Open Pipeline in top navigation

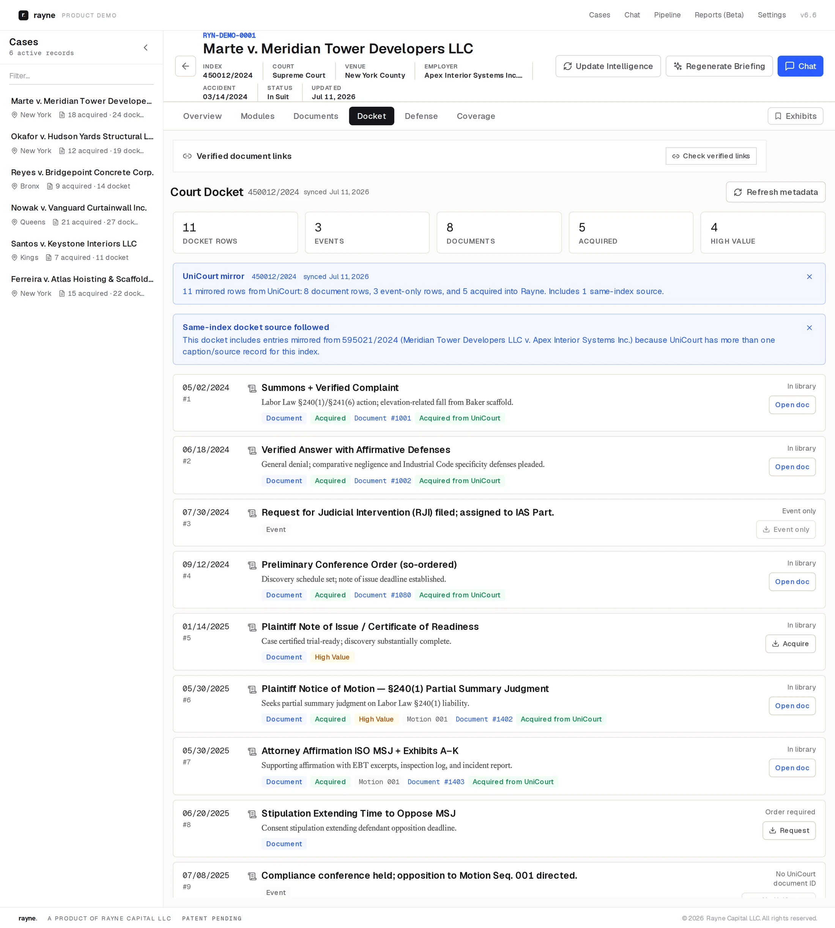pyautogui.click(x=667, y=15)
